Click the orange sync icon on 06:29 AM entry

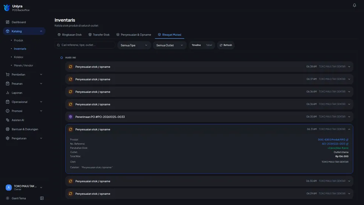pos(71,194)
